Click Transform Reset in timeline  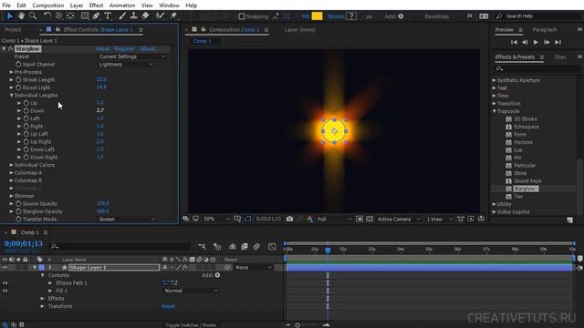(168, 306)
